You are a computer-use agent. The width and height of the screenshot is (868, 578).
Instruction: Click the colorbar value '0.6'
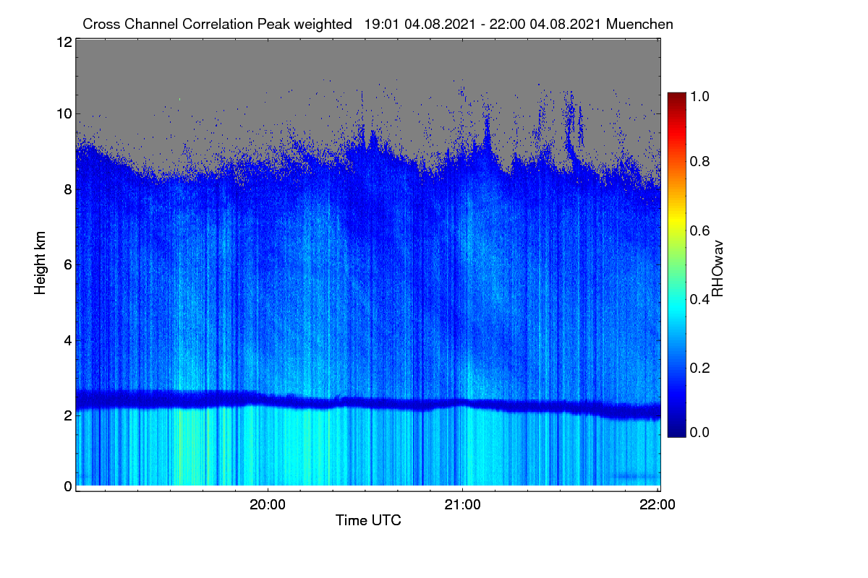coord(698,230)
